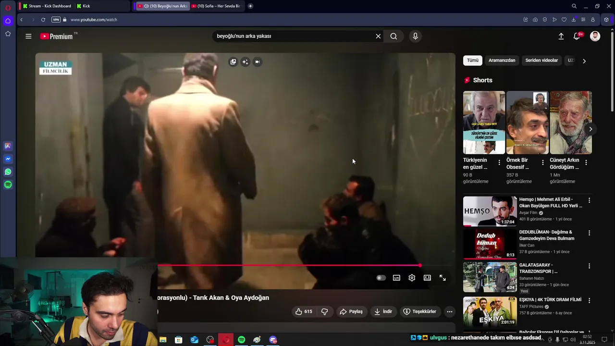Expand filter chips with the right arrow
The height and width of the screenshot is (346, 615).
pyautogui.click(x=584, y=61)
